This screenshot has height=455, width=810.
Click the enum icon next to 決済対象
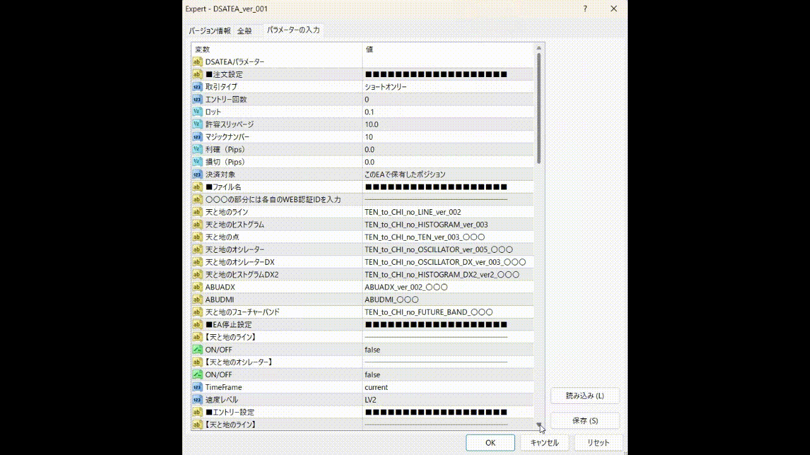(197, 174)
